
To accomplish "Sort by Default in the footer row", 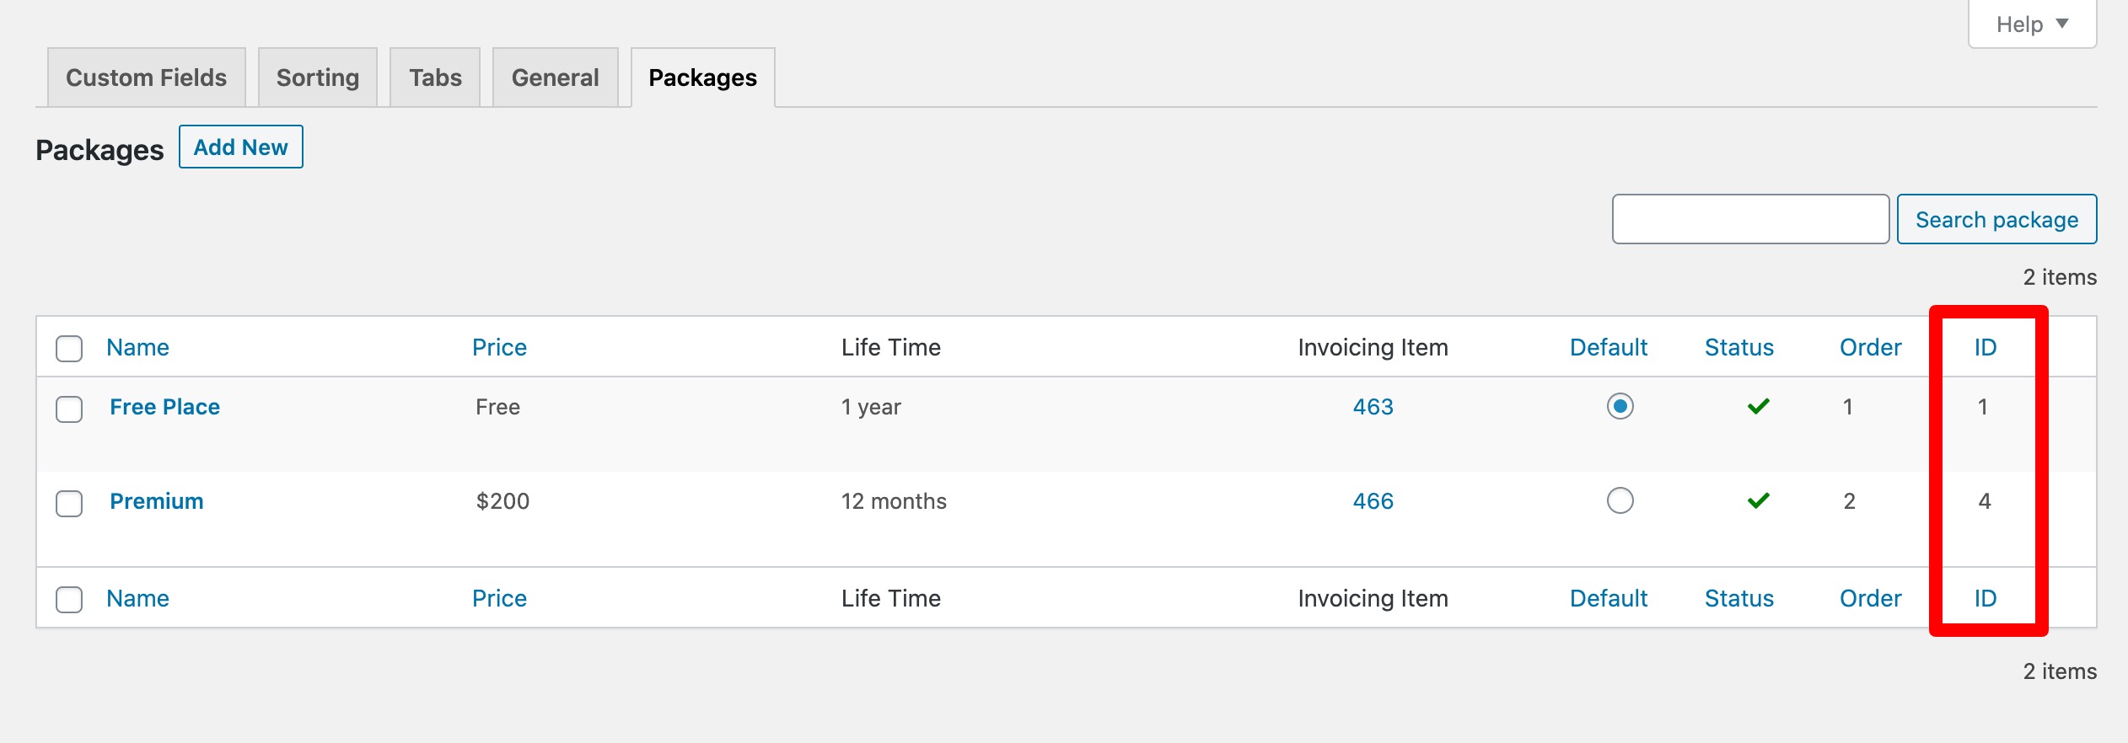I will point(1608,598).
